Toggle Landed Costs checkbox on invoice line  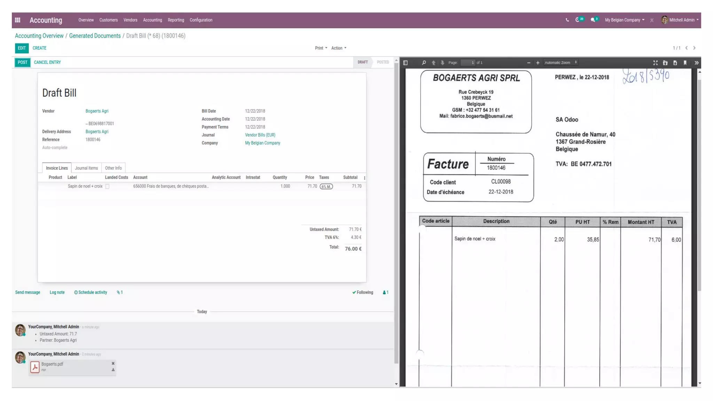107,187
